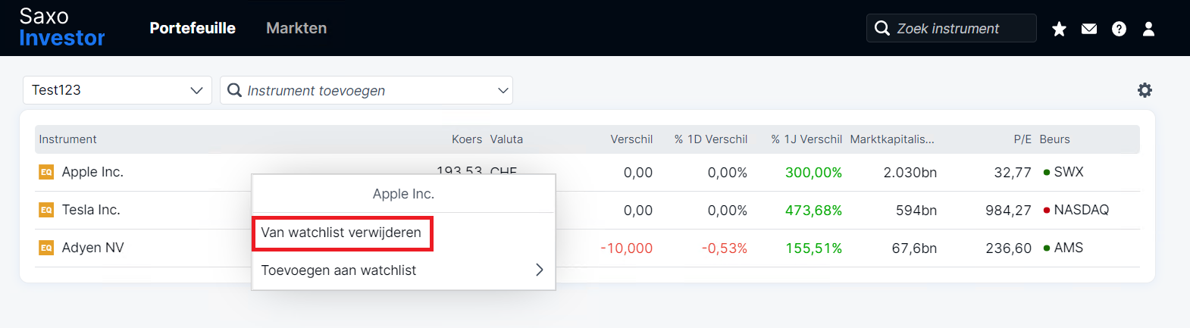
Task: Switch to the Markten tab
Action: (296, 28)
